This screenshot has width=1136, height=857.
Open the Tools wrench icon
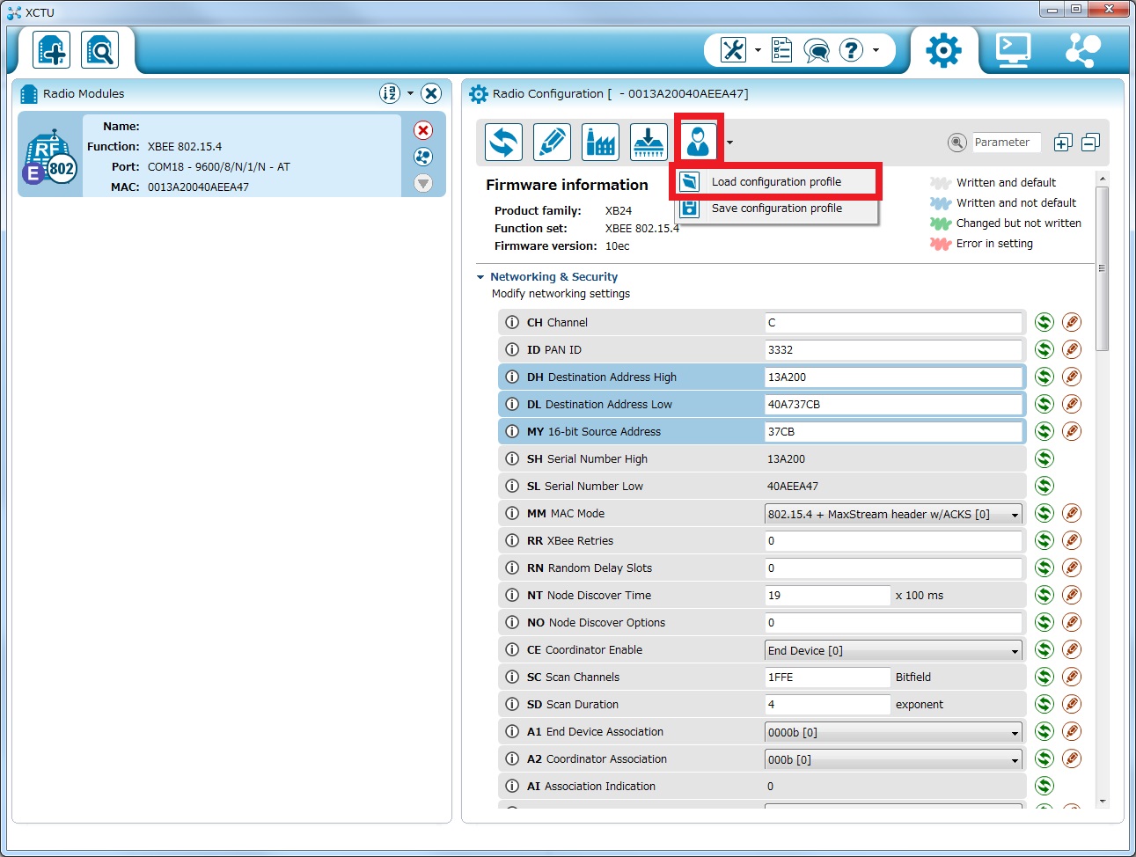(733, 50)
